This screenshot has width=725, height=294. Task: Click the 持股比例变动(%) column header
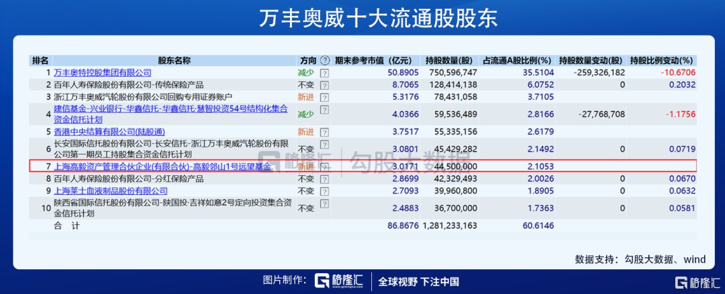click(662, 60)
